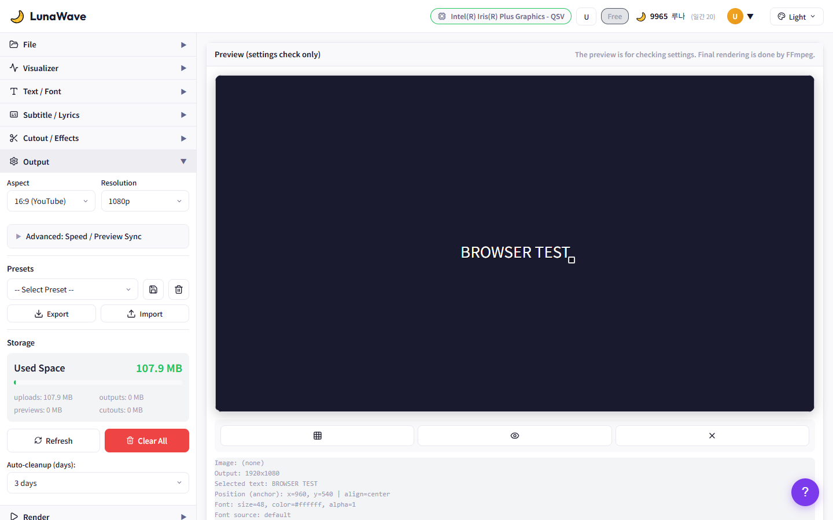The height and width of the screenshot is (520, 833).
Task: Open the Subtitle / Lyrics section
Action: tap(98, 115)
